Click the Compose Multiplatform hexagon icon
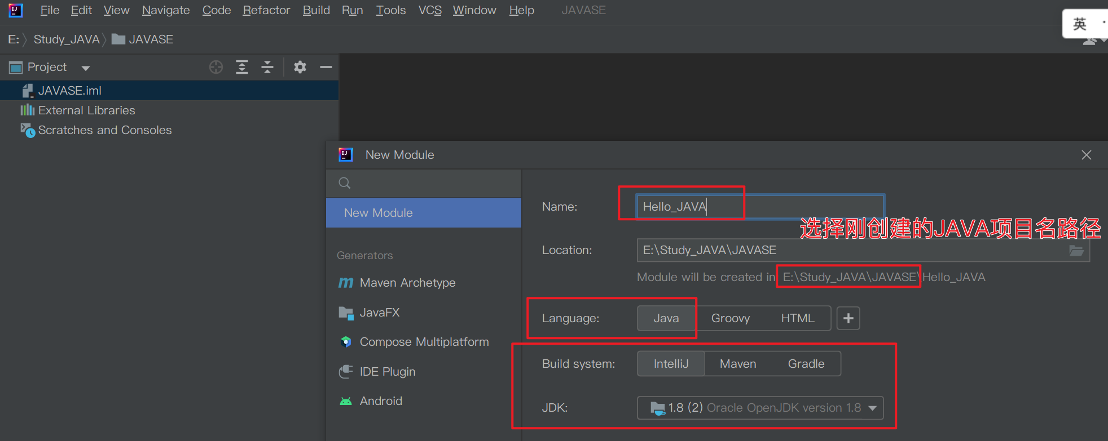The width and height of the screenshot is (1108, 441). click(x=346, y=342)
